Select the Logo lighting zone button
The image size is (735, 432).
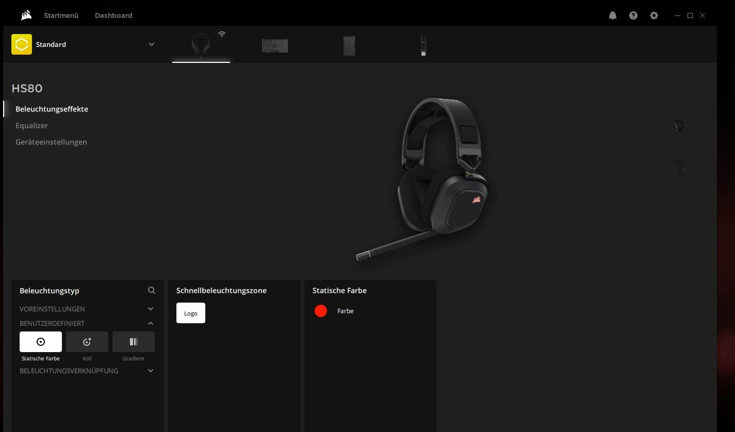pos(191,313)
